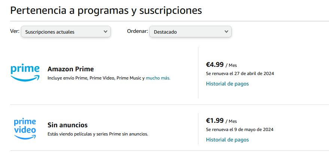329x159 pixels.
Task: Click the Prime Video logo icon
Action: click(25, 129)
